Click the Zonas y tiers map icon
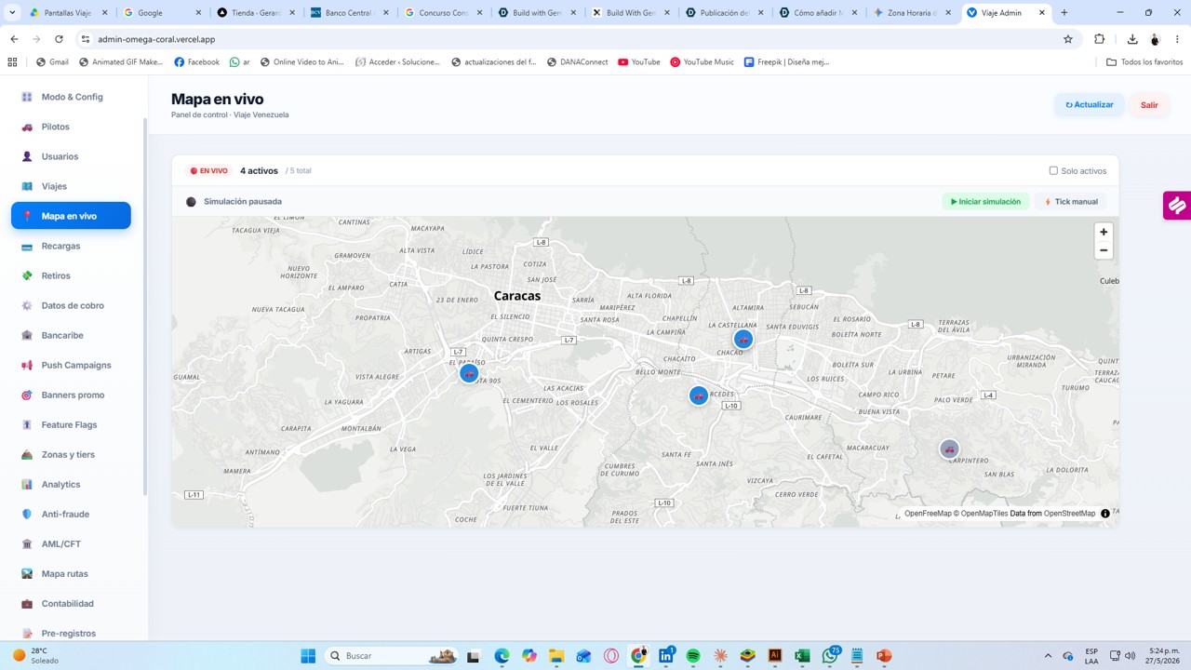This screenshot has height=670, width=1191. pyautogui.click(x=27, y=454)
